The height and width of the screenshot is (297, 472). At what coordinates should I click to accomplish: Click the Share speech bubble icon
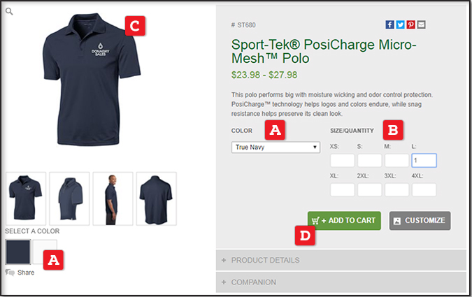coord(10,273)
